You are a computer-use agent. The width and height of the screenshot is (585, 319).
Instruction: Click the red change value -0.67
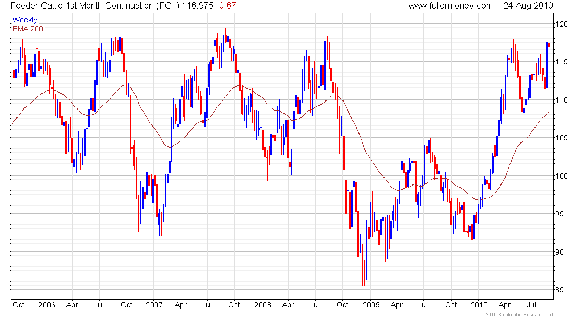[225, 6]
